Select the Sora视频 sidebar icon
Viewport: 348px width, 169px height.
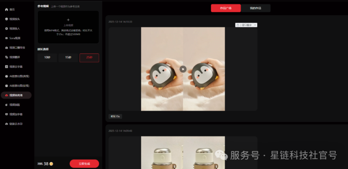tap(6, 38)
